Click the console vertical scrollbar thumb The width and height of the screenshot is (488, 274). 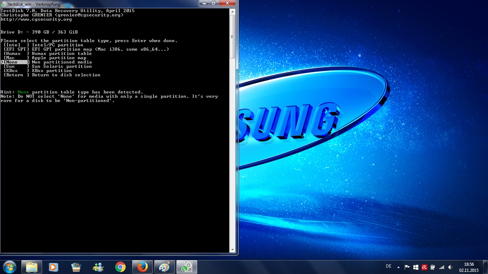tap(232, 36)
